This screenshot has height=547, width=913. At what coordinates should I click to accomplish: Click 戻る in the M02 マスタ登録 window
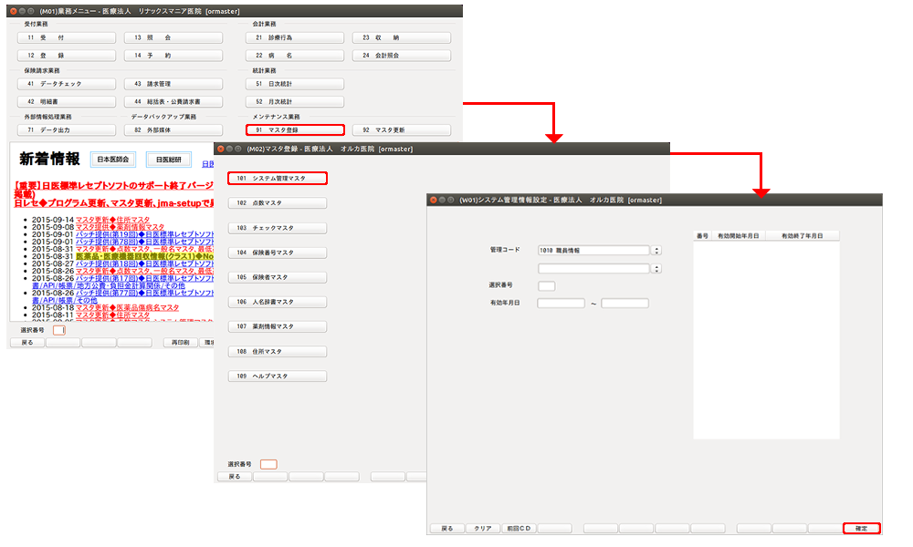click(235, 477)
